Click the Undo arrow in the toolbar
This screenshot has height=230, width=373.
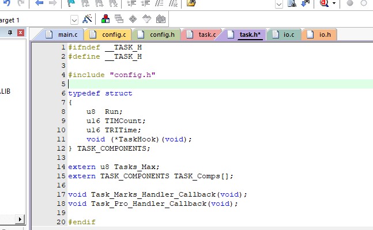click(7, 3)
